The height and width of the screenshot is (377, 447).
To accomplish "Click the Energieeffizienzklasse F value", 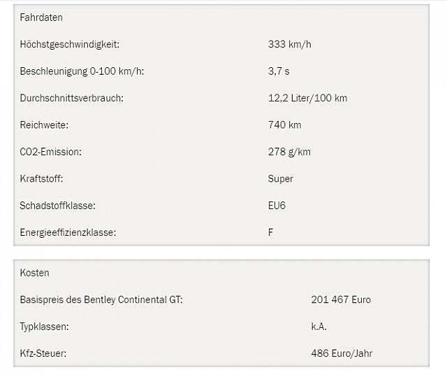I will click(270, 232).
